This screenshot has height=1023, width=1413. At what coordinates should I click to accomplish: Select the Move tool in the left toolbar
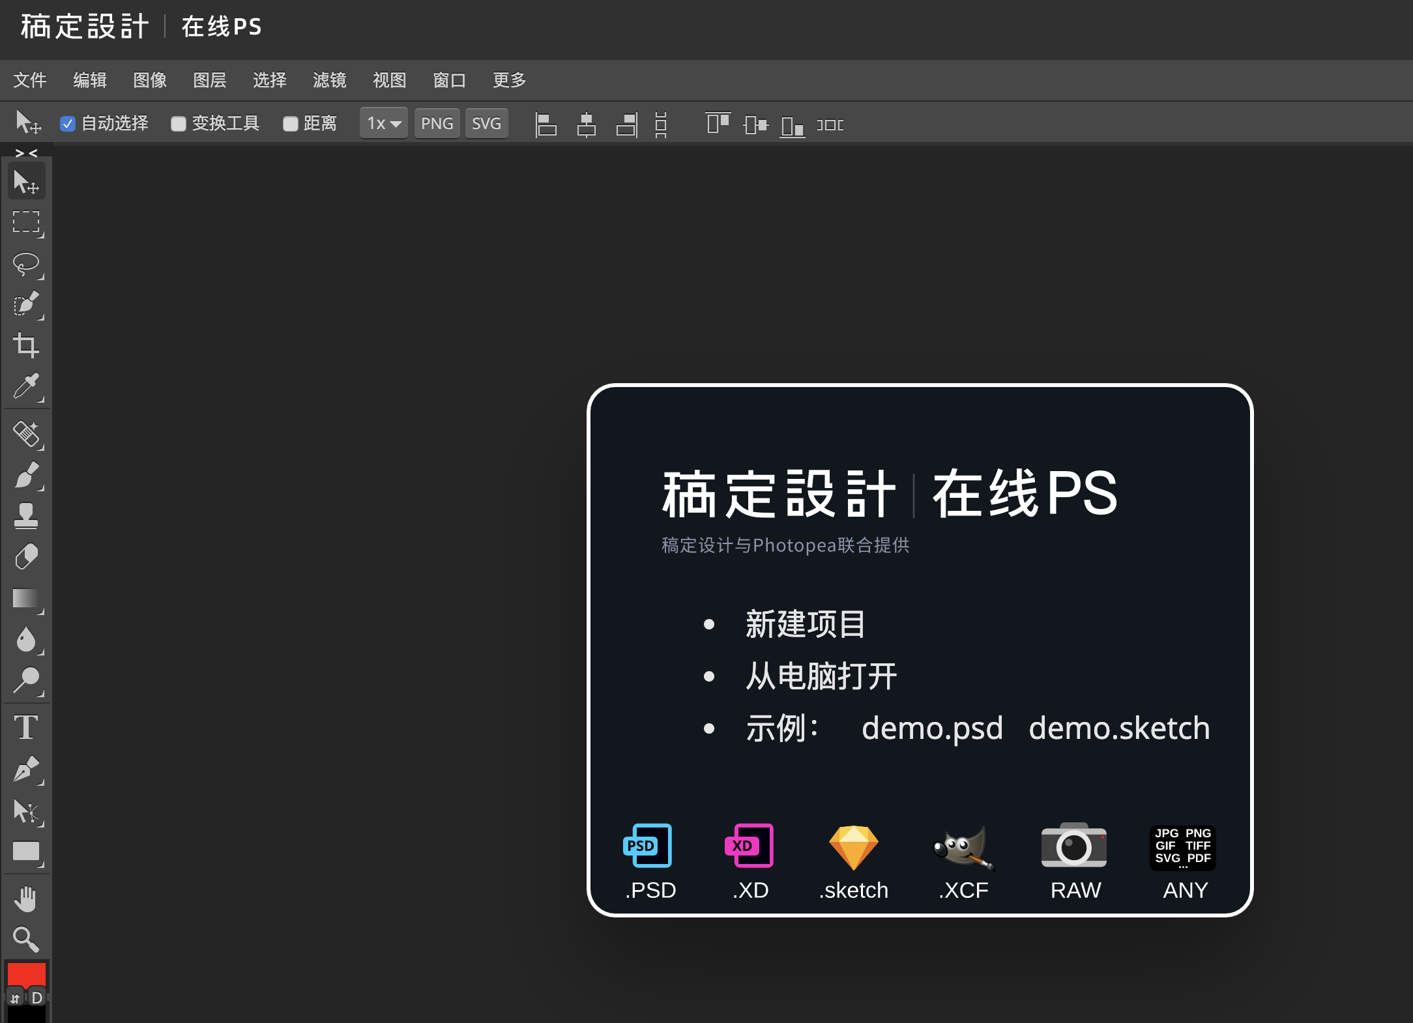pos(26,182)
